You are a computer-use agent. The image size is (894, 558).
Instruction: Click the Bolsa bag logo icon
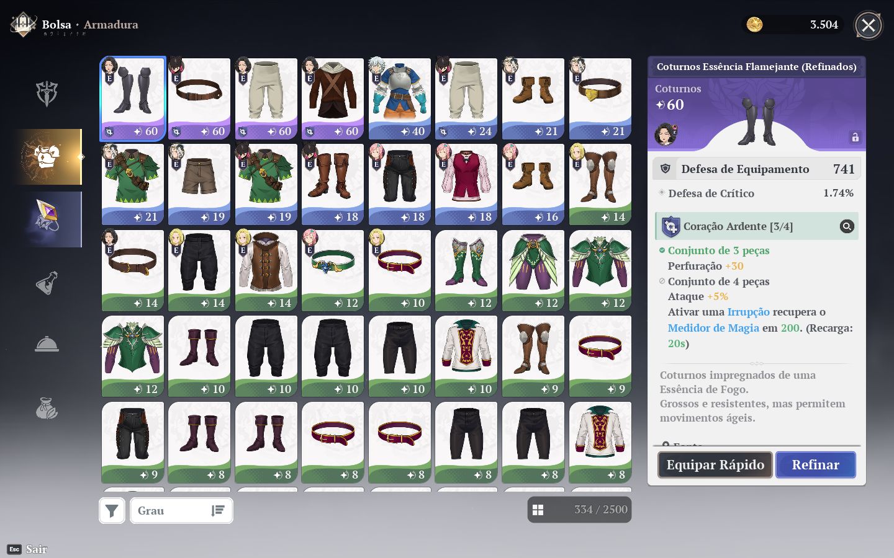point(23,24)
